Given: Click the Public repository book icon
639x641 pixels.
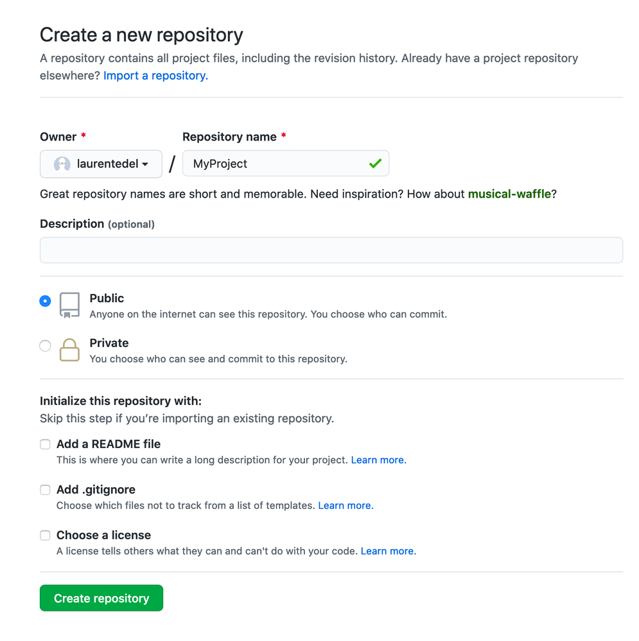Looking at the screenshot, I should tap(69, 305).
